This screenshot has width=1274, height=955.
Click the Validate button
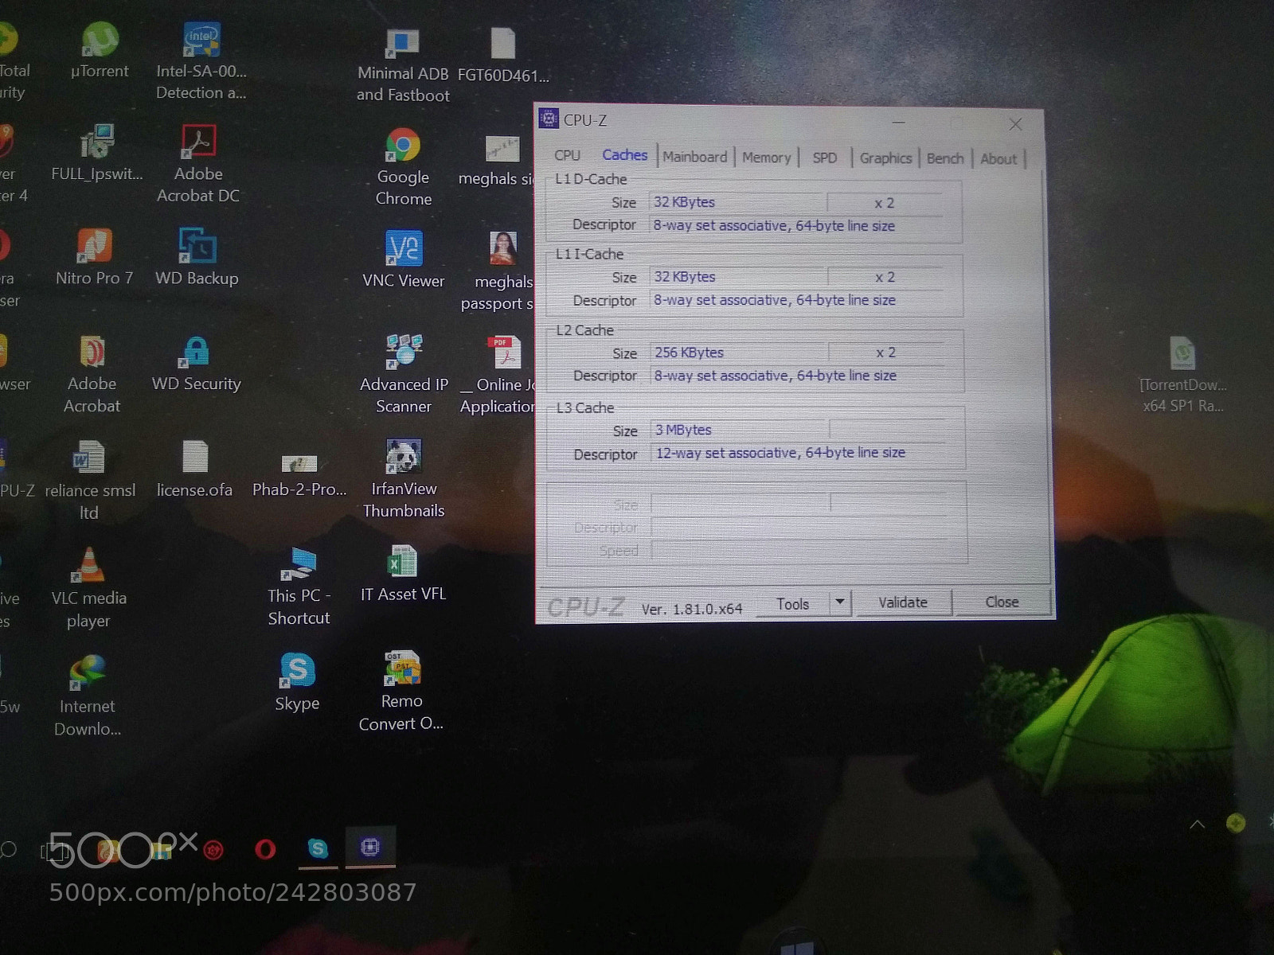tap(903, 602)
